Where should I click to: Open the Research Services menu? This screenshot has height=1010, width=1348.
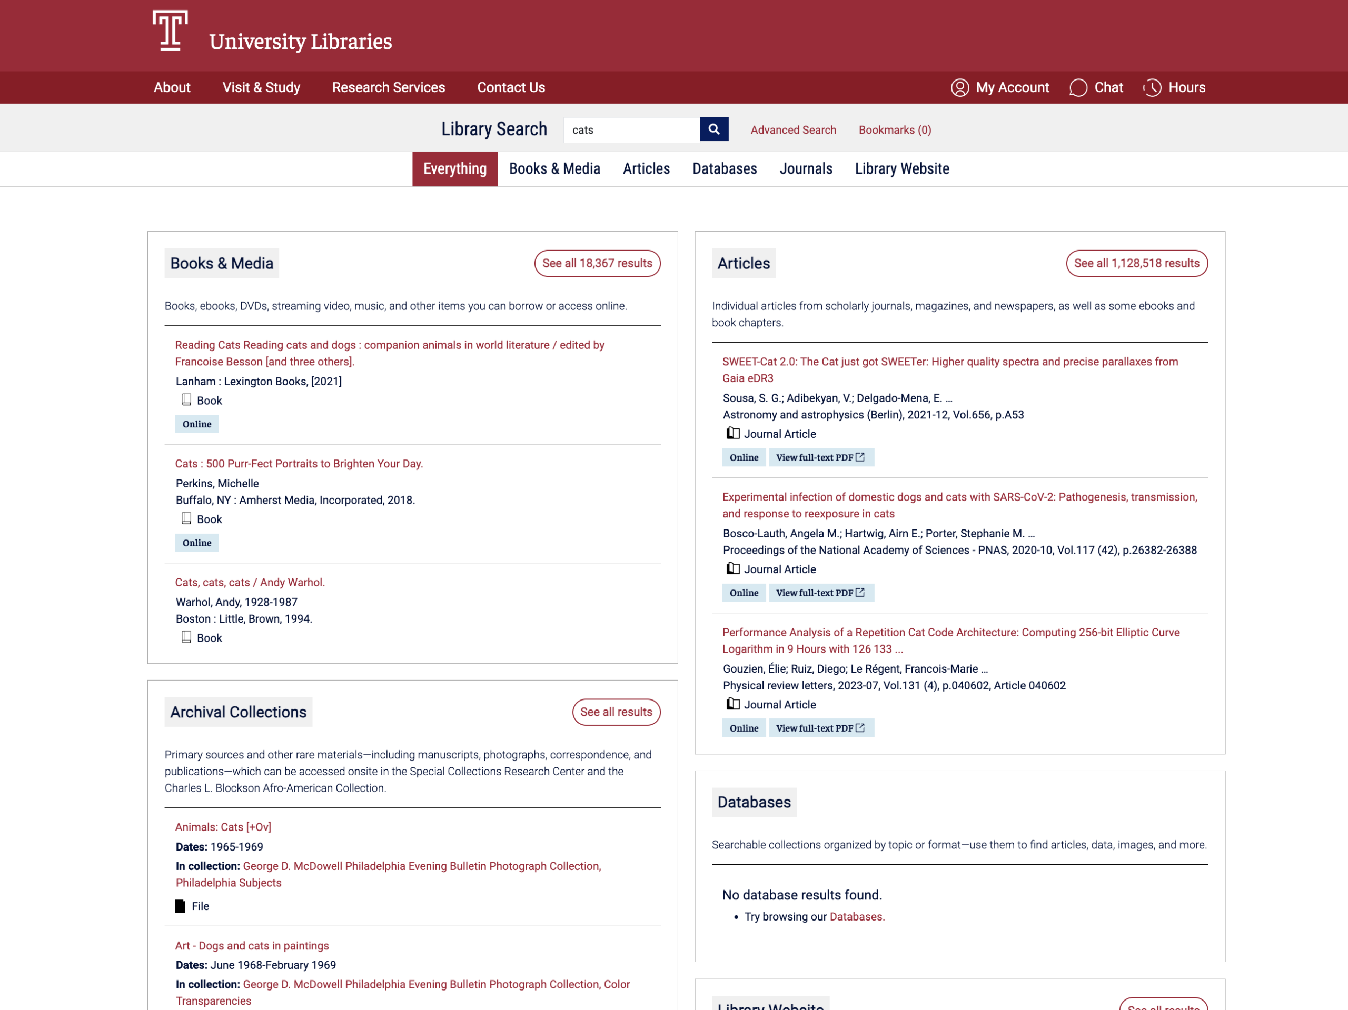pos(388,88)
